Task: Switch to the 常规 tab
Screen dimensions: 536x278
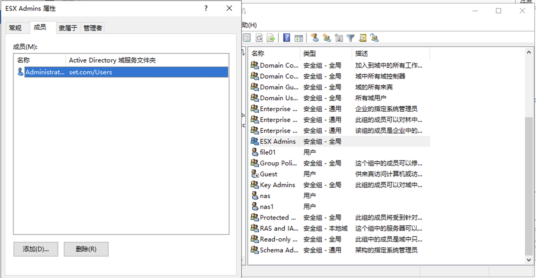Action: click(15, 28)
